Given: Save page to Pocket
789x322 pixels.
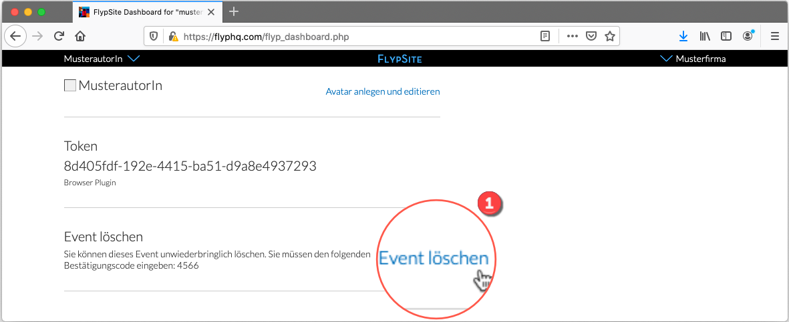Looking at the screenshot, I should [591, 37].
